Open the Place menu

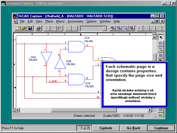49,21
